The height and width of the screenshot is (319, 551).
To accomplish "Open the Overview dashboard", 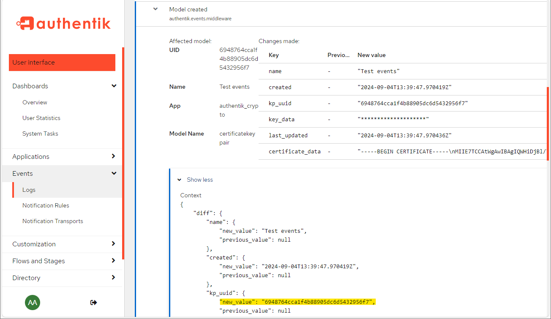I will 35,102.
